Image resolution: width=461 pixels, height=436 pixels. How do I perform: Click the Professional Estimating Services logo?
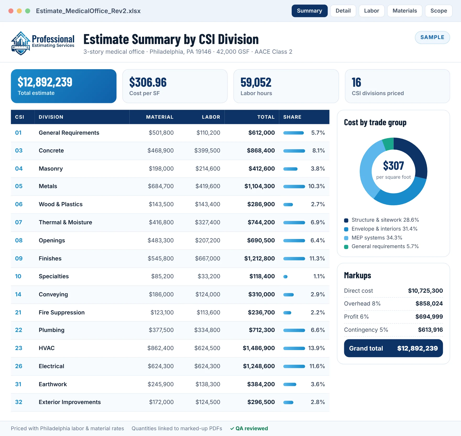click(x=43, y=43)
